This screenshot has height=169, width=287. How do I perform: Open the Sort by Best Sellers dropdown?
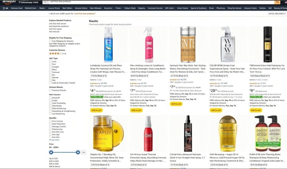point(277,13)
